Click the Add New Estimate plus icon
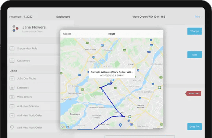The image size is (212, 138). [12, 106]
